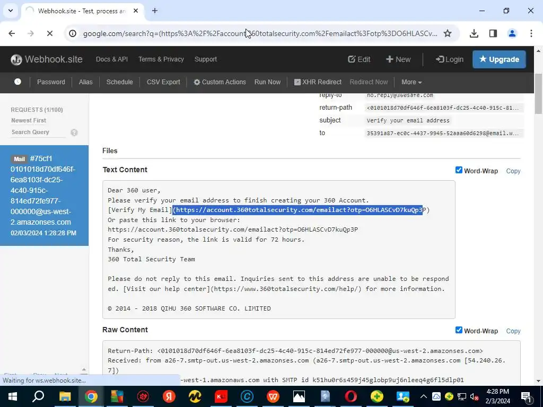This screenshot has width=543, height=407.
Task: Toggle Chrome side panel icon
Action: point(493,33)
